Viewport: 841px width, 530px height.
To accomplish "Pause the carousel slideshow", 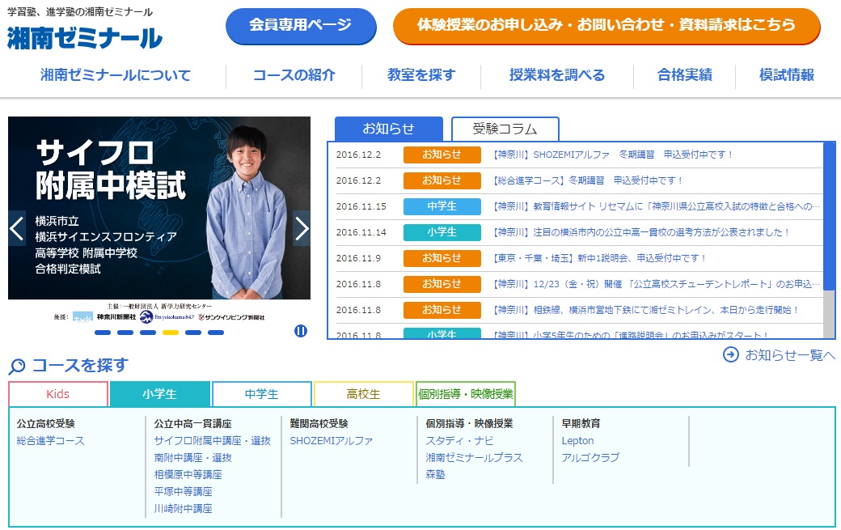I will [301, 331].
